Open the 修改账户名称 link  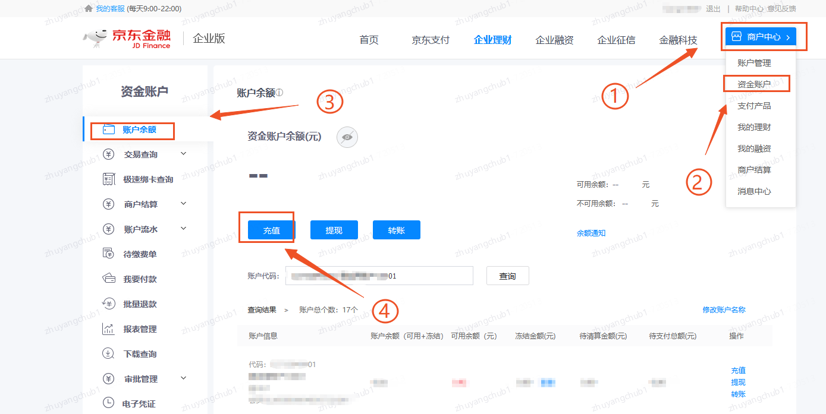[724, 309]
